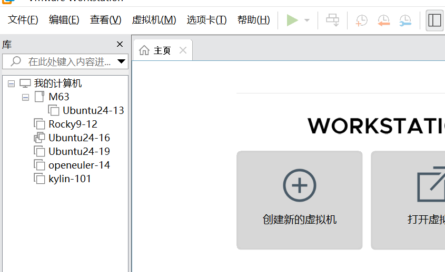Select 我的计算机 in the library tree
This screenshot has width=445, height=272.
57,83
